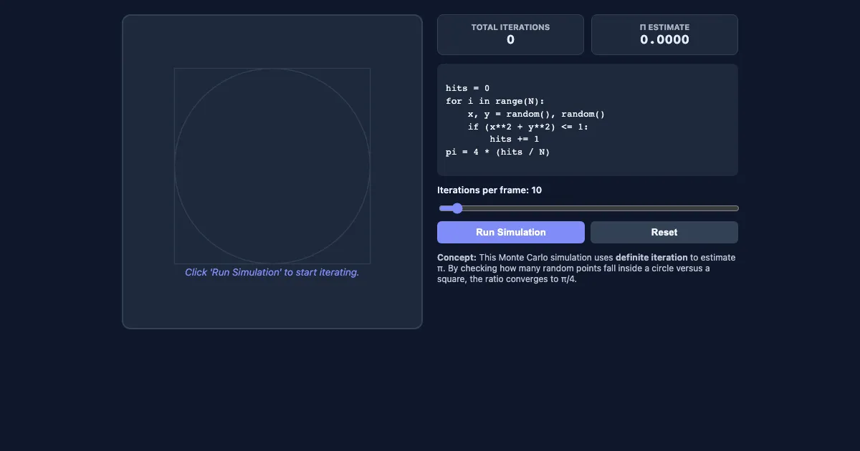Click the code line 'x, y = random(), random()'
Image resolution: width=860 pixels, height=451 pixels.
[537, 114]
